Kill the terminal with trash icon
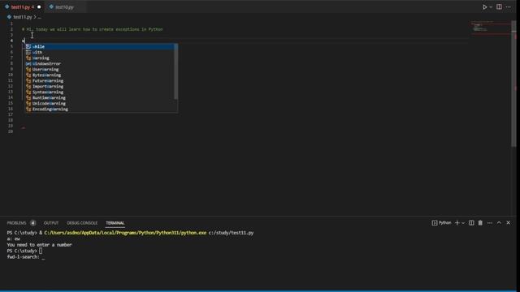 (480, 223)
